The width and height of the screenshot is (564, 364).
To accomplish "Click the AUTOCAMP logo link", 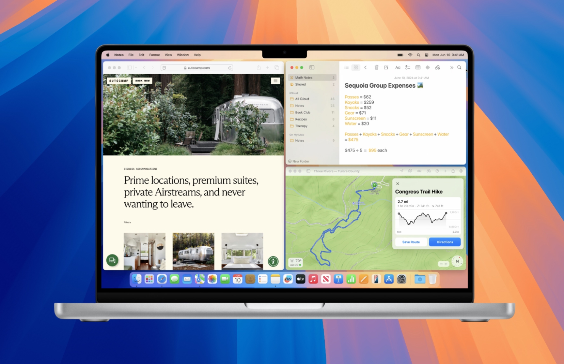I will click(119, 80).
